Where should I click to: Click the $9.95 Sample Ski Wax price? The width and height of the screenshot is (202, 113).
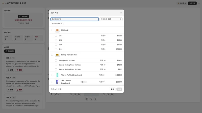point(120,69)
